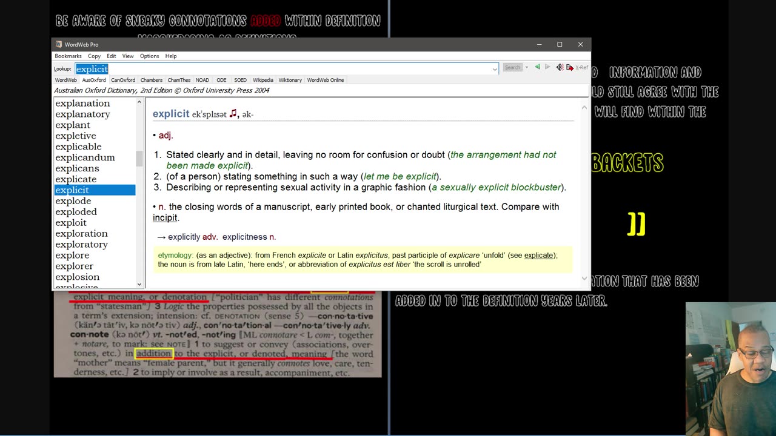Open the Bookmarks menu

(x=68, y=56)
